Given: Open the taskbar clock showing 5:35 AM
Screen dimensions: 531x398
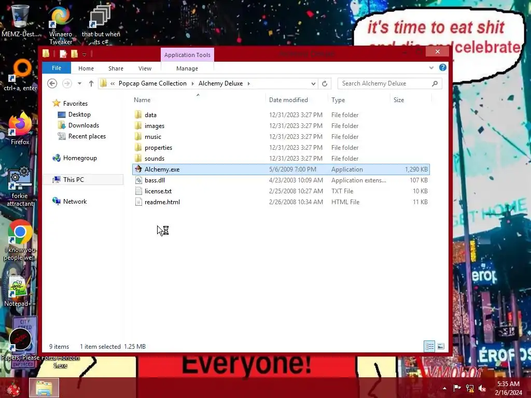Looking at the screenshot, I should point(508,388).
